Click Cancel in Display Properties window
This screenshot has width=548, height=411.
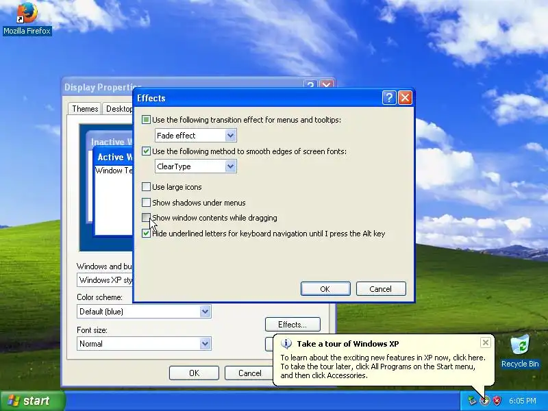(x=249, y=373)
